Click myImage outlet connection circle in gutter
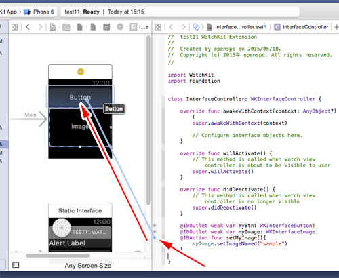339x278 pixels. (x=155, y=232)
